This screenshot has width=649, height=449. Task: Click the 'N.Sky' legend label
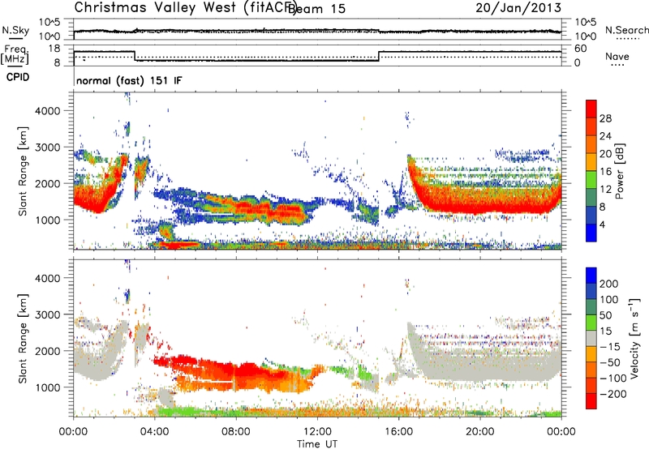coord(15,30)
